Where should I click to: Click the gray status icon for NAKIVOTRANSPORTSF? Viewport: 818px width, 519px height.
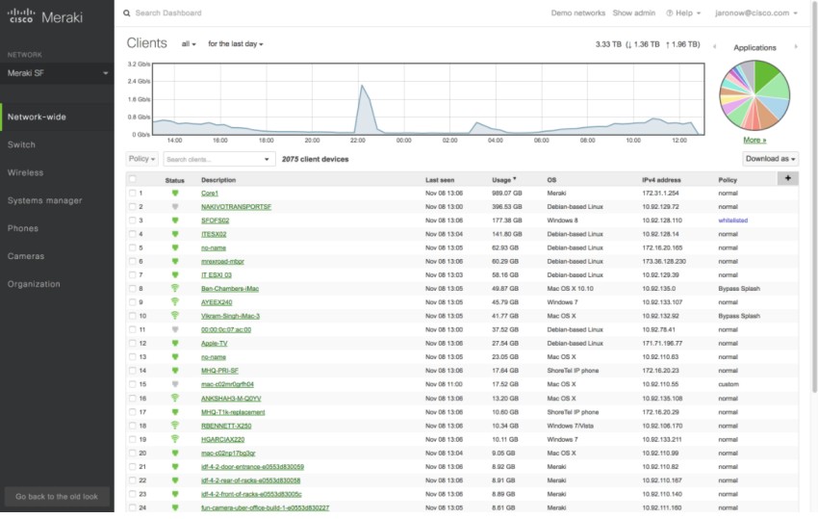coord(175,207)
